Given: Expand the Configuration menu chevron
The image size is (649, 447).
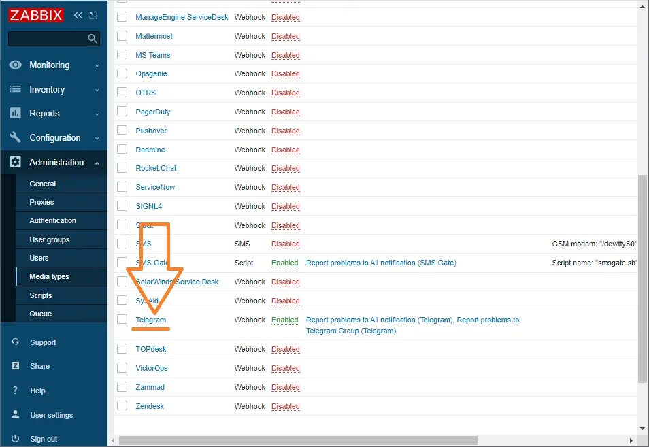Looking at the screenshot, I should (97, 138).
